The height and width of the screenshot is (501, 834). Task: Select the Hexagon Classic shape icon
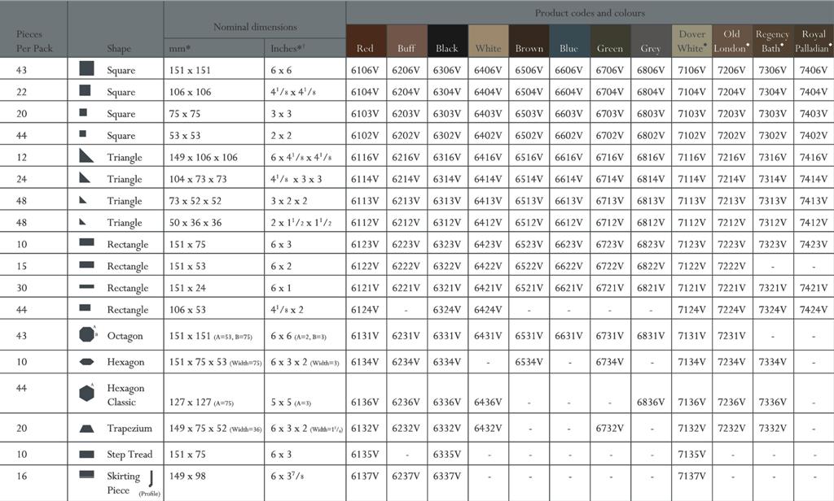tap(86, 394)
